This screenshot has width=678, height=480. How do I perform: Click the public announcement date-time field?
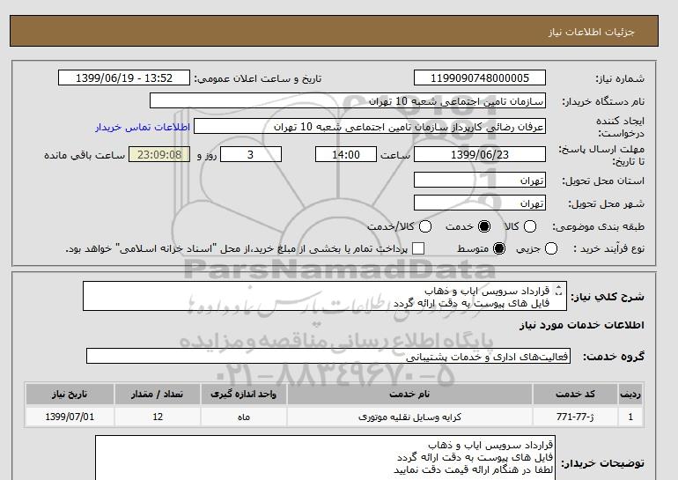coord(124,78)
